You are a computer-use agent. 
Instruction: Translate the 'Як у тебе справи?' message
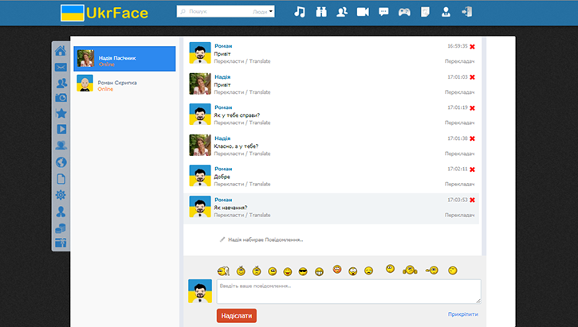(x=242, y=123)
